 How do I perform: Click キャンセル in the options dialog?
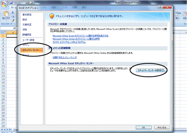162,127
